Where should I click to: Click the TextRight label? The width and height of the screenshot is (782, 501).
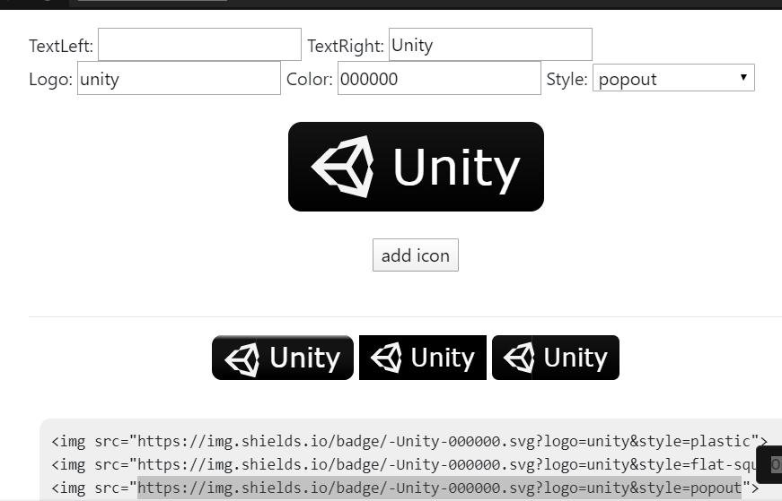coord(346,46)
